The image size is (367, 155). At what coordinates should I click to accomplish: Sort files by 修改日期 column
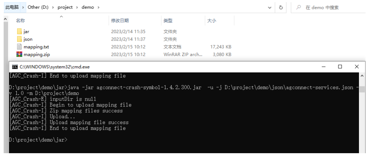coord(120,20)
